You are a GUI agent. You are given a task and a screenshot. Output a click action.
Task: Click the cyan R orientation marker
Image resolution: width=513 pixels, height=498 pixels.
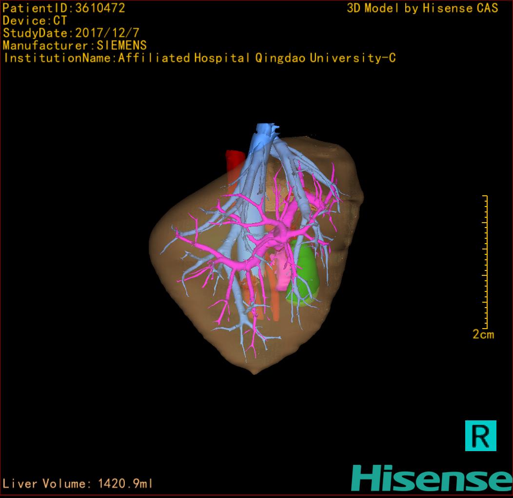(480, 435)
